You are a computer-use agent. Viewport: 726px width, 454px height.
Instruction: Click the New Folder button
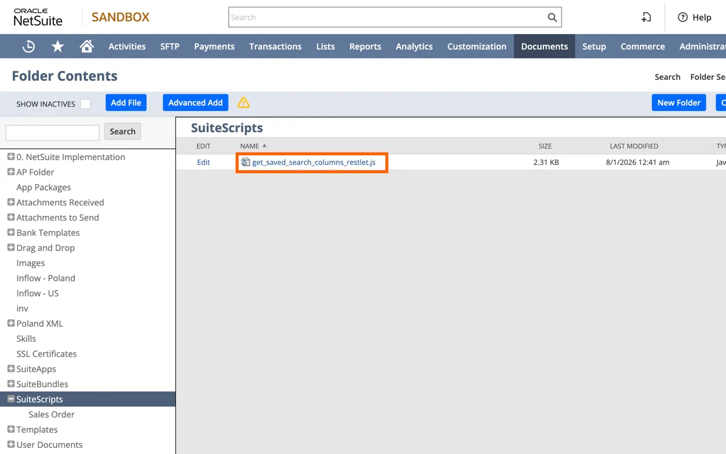[679, 102]
